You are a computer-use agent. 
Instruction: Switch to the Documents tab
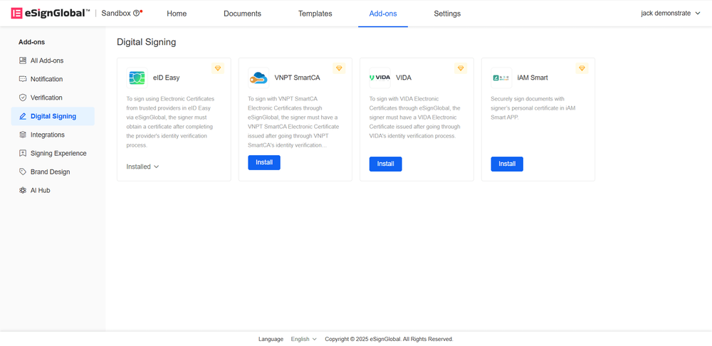[x=242, y=14]
